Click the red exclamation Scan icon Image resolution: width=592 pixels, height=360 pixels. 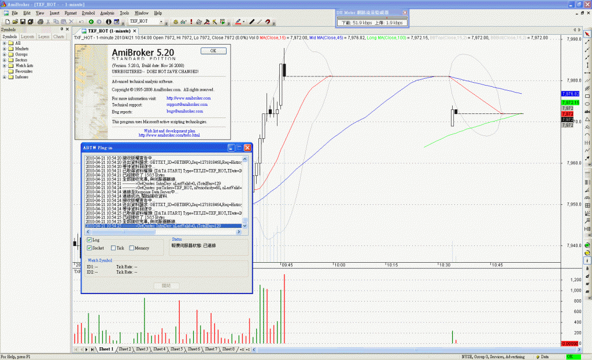click(191, 22)
